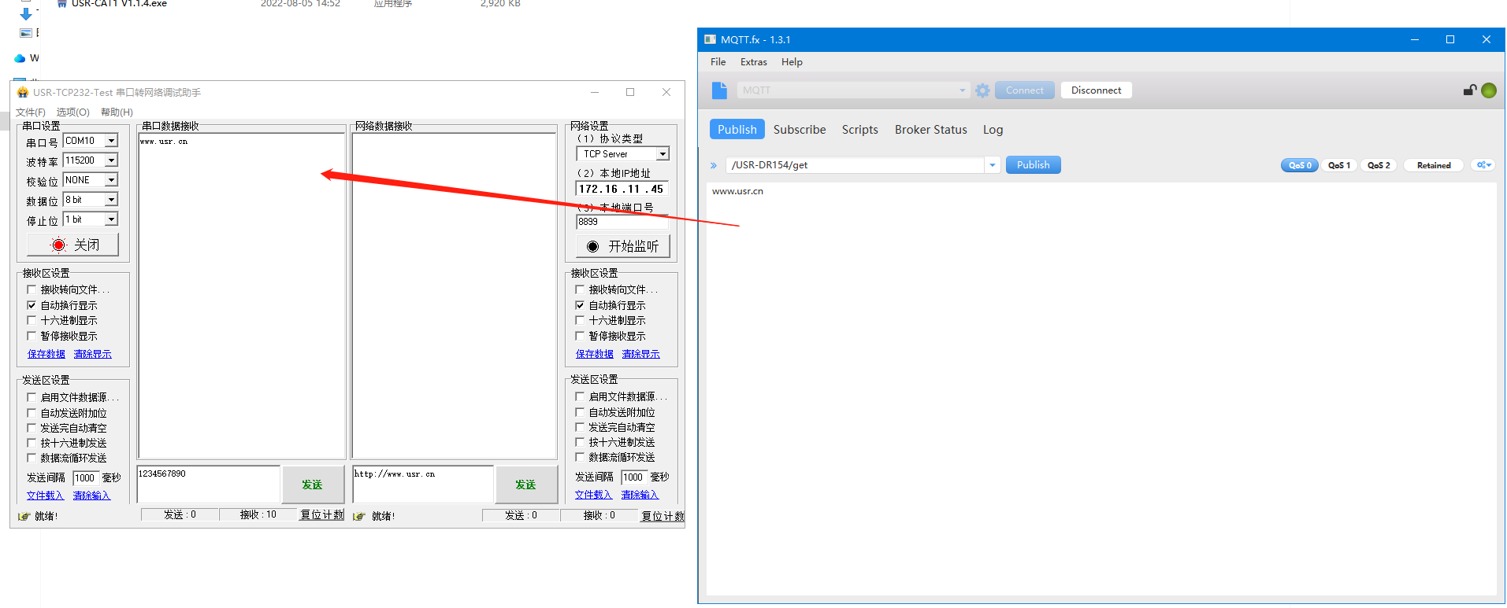Click the red serial port 关闭 button
Viewport: 1507px width, 608px height.
pyautogui.click(x=73, y=245)
